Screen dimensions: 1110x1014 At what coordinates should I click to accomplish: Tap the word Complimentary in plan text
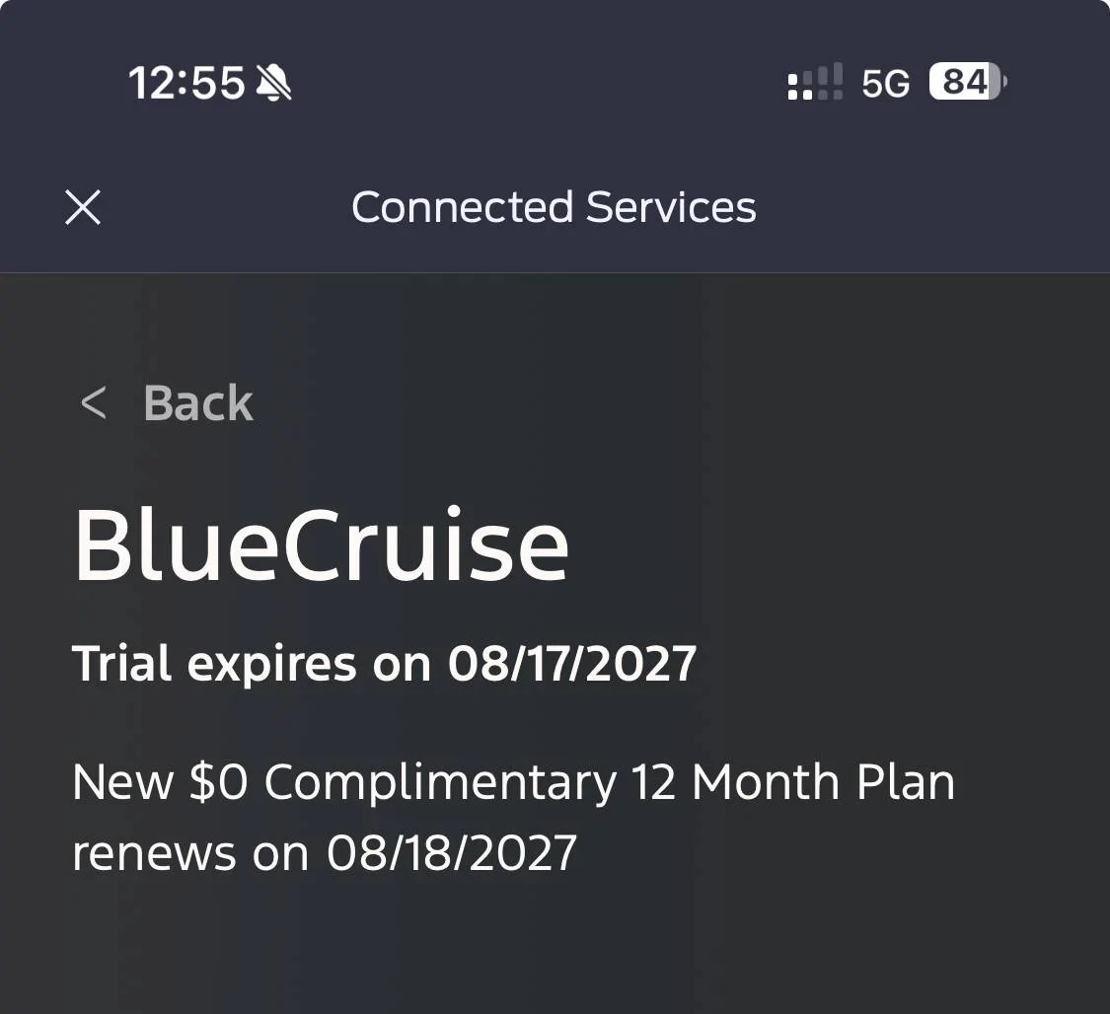click(x=440, y=783)
